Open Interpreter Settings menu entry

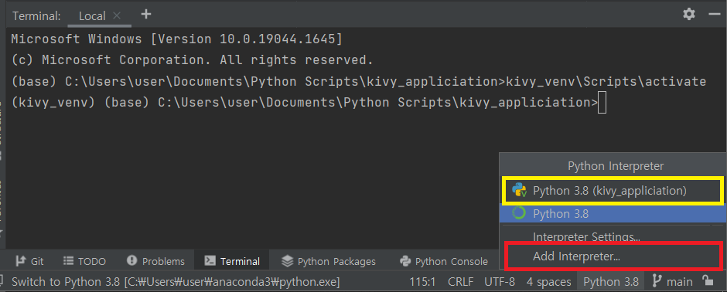tap(586, 237)
